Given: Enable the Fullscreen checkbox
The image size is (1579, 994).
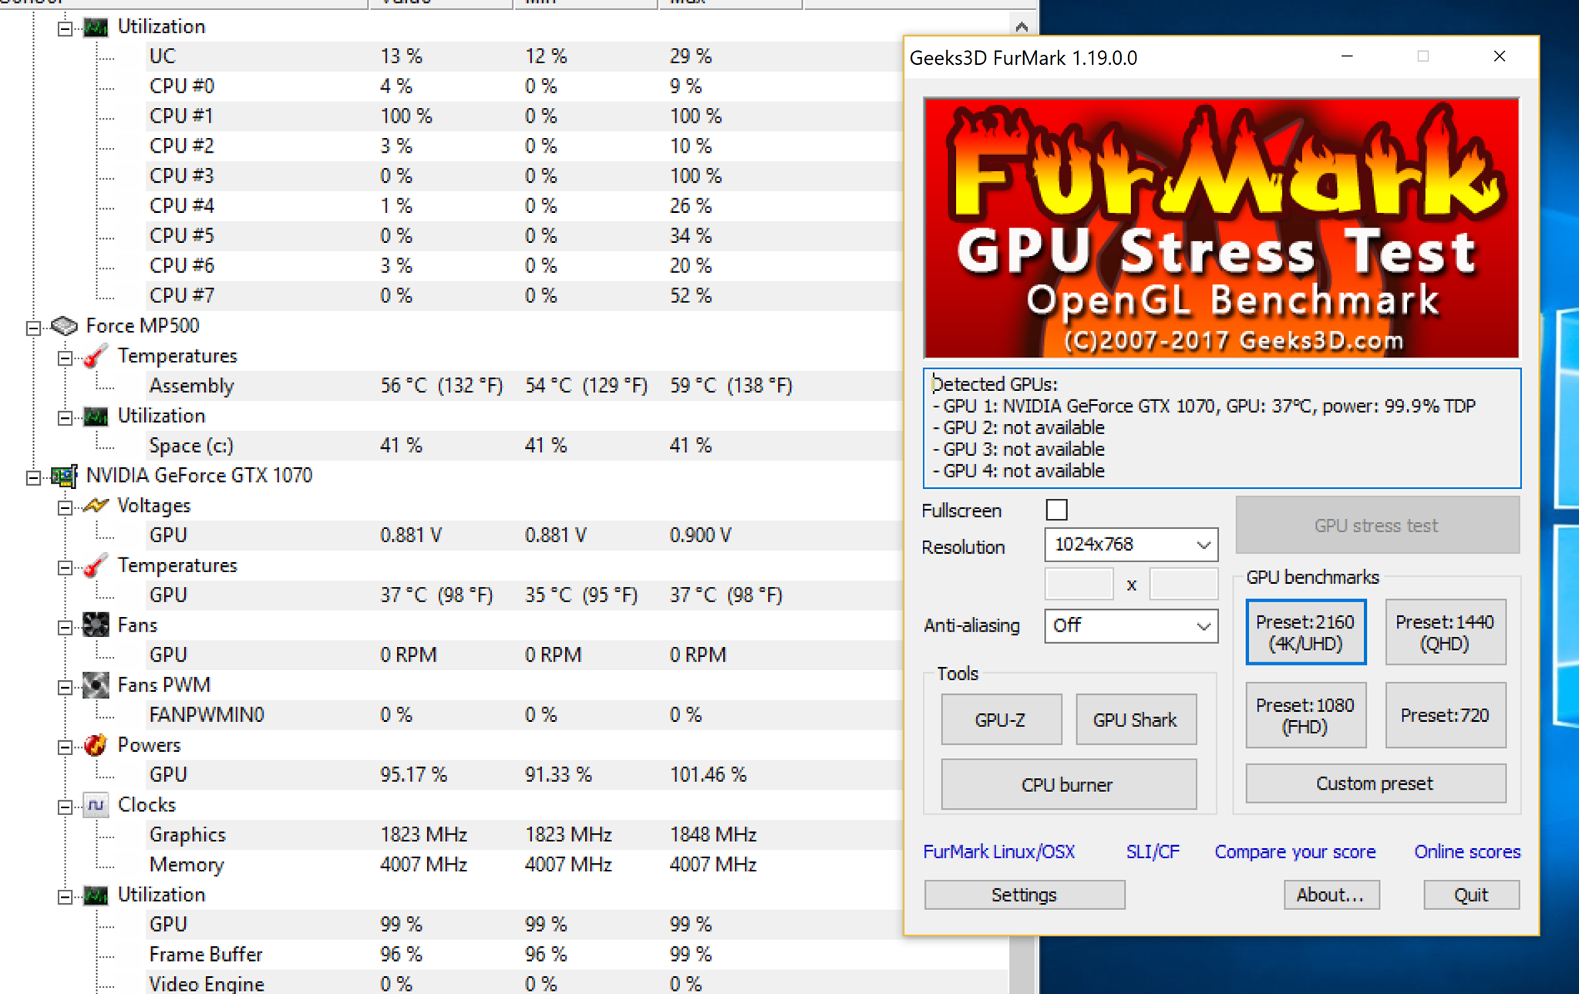Looking at the screenshot, I should [1057, 510].
